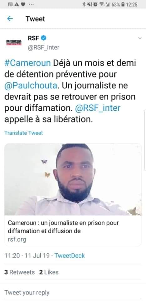Open @RSF_inter mention in tweet text

coord(98,108)
